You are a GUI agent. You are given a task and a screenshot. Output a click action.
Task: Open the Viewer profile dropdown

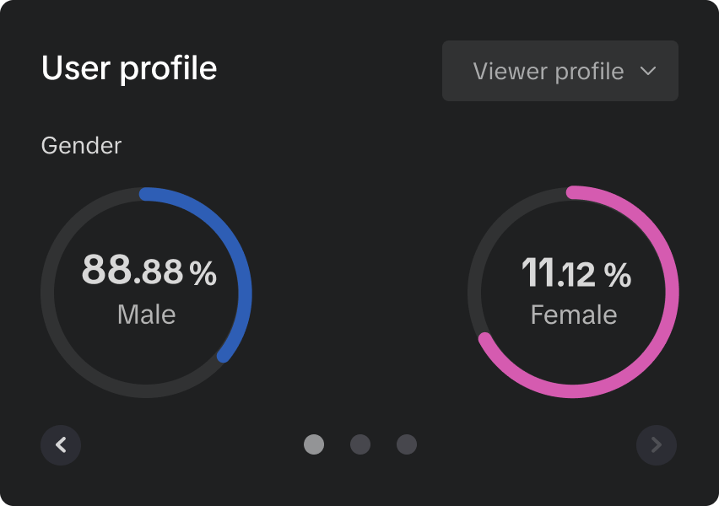click(x=560, y=71)
